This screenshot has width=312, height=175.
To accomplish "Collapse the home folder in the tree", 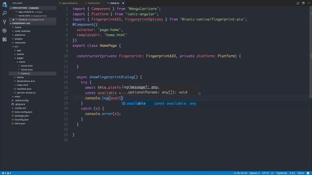I will click(x=21, y=62).
